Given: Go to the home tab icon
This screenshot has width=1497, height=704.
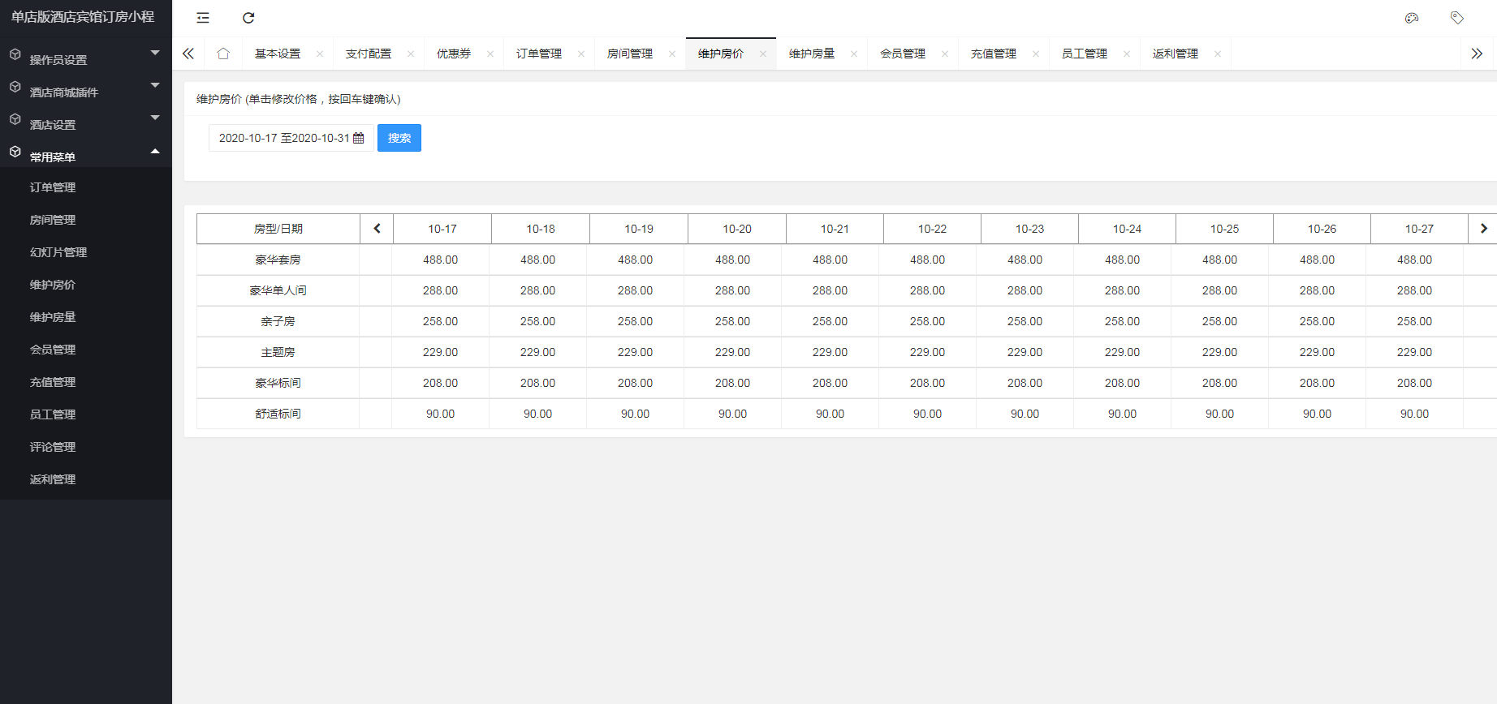Looking at the screenshot, I should (x=223, y=54).
